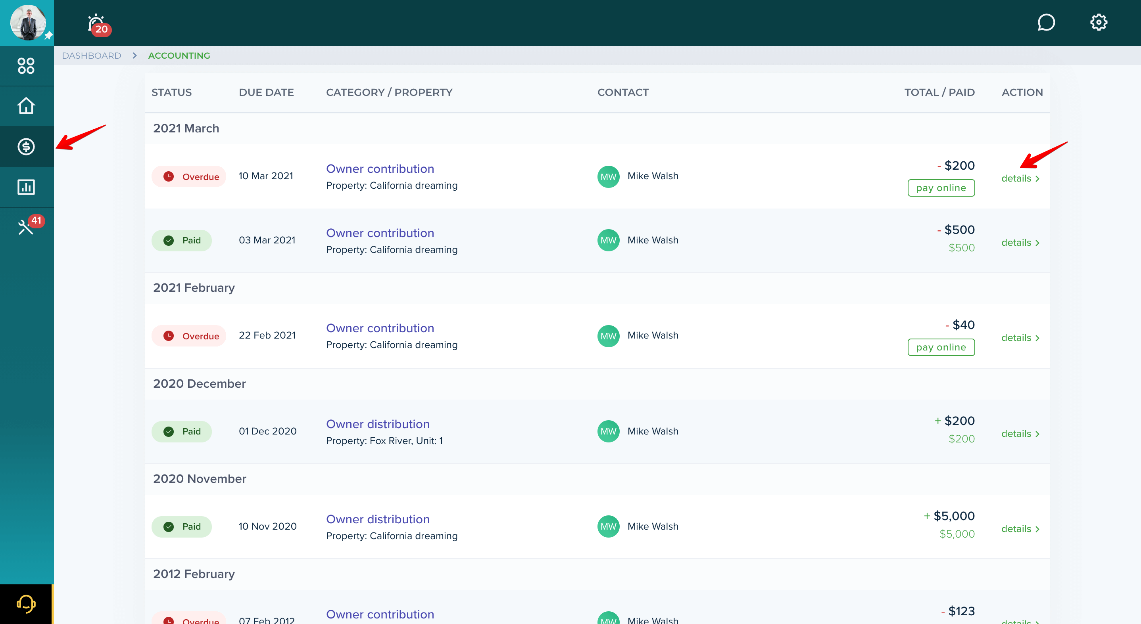Screen dimensions: 1141x624
Task: Click the ACCOUNTING breadcrumb
Action: pos(179,56)
